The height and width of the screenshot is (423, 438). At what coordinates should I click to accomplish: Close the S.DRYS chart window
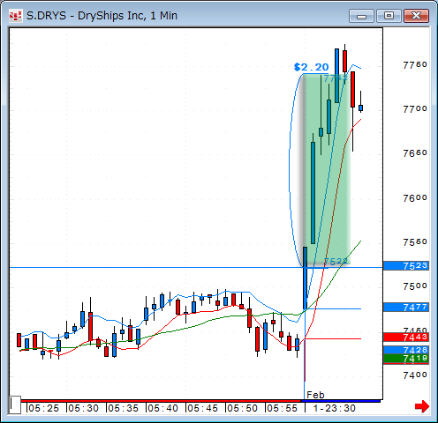[416, 16]
